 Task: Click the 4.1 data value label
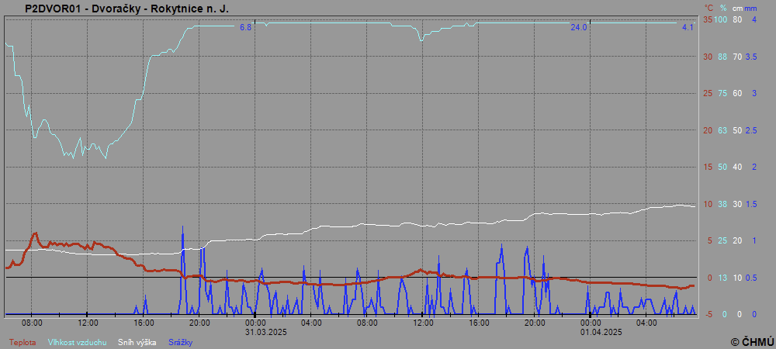(x=688, y=27)
